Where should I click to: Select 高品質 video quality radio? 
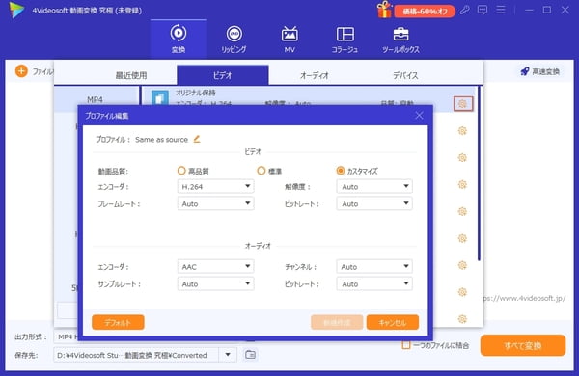click(181, 171)
